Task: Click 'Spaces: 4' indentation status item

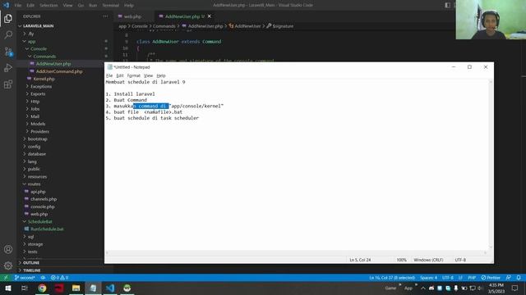Action: coord(429,278)
